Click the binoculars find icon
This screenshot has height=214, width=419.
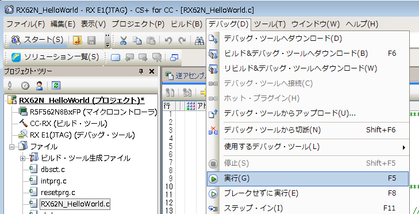click(199, 41)
